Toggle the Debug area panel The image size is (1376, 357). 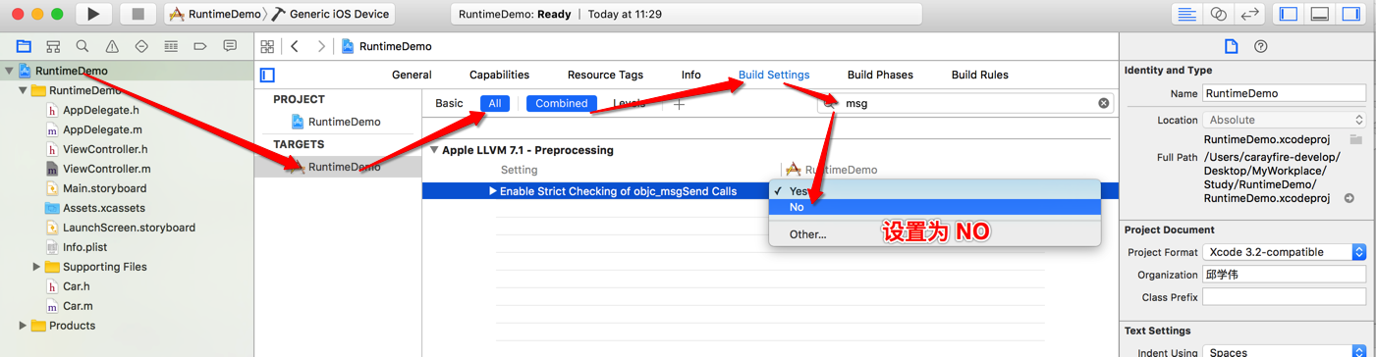coord(1320,14)
